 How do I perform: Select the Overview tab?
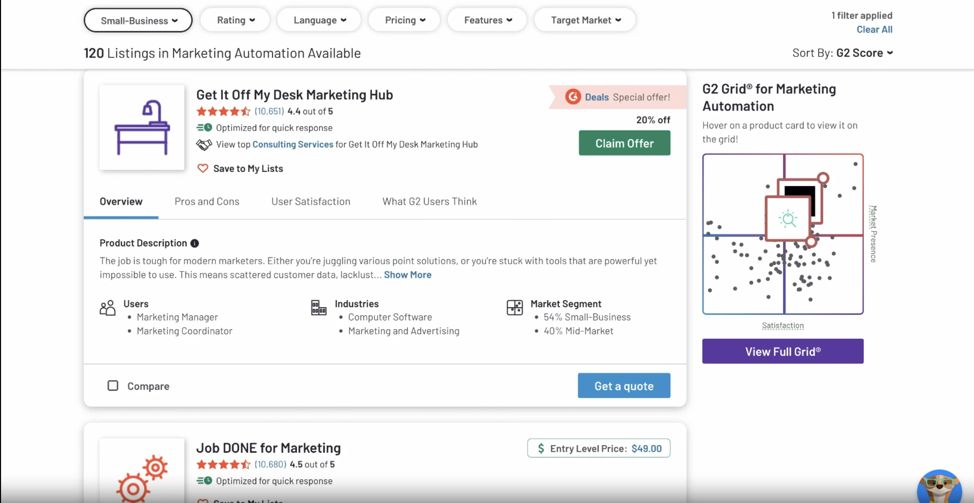coord(121,202)
